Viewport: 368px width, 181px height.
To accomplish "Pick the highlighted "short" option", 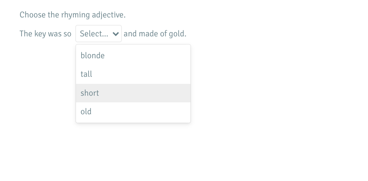I will (90, 93).
